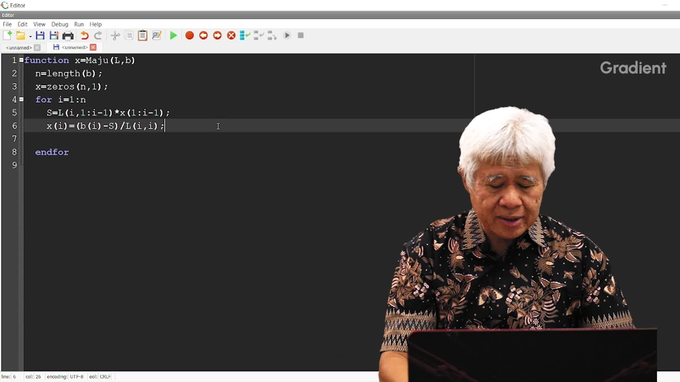Open the Debug menu
680x382 pixels.
(x=59, y=24)
